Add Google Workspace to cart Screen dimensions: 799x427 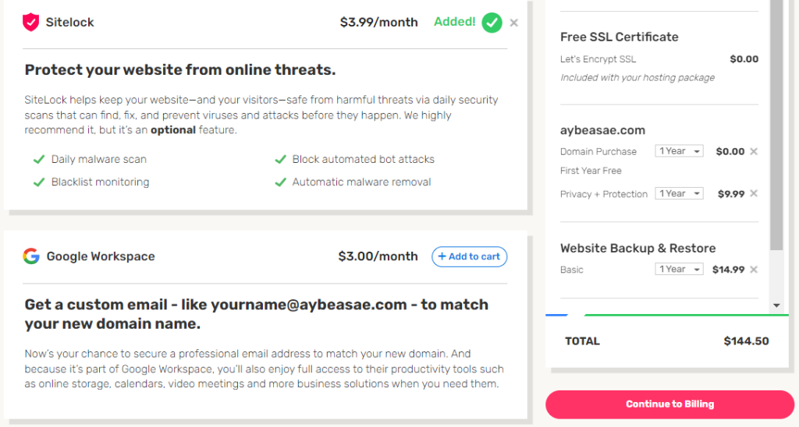pyautogui.click(x=469, y=256)
